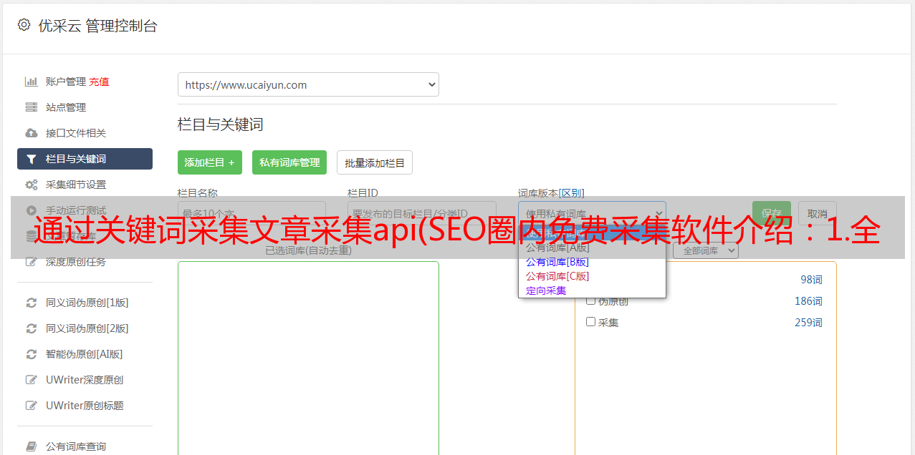
Task: Click the green 添加栏目 + button
Action: (x=209, y=162)
